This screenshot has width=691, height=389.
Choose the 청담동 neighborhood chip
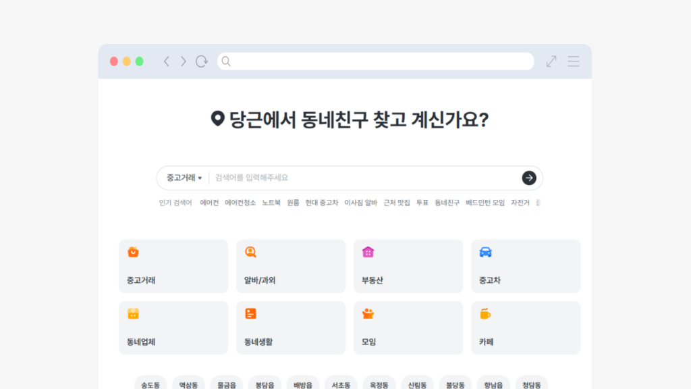tap(532, 384)
